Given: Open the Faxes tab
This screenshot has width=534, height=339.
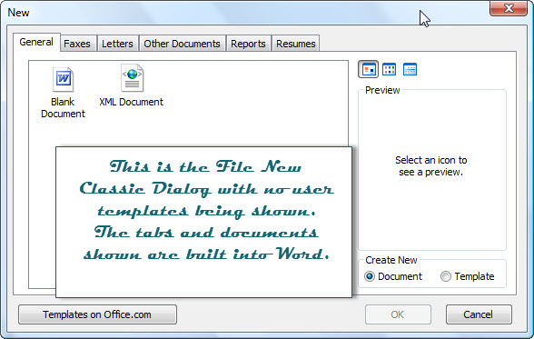Looking at the screenshot, I should pyautogui.click(x=77, y=44).
